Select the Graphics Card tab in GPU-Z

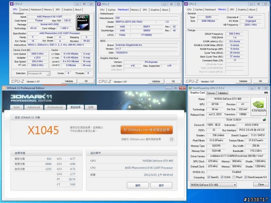point(197,93)
